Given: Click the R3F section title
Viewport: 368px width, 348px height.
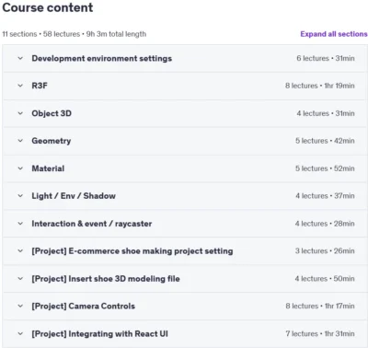Looking at the screenshot, I should [x=40, y=86].
